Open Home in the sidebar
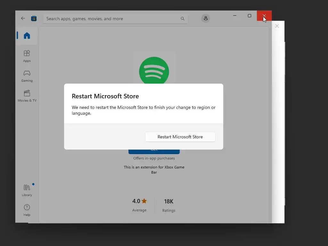This screenshot has width=328, height=246. [27, 36]
